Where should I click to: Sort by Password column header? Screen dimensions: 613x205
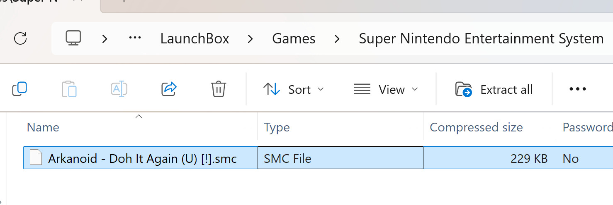pos(585,127)
